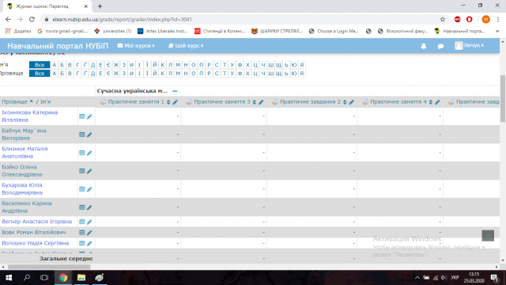Edit grades pencil for Вовк Роман
Viewport: 506px width, 285px height.
(89, 232)
